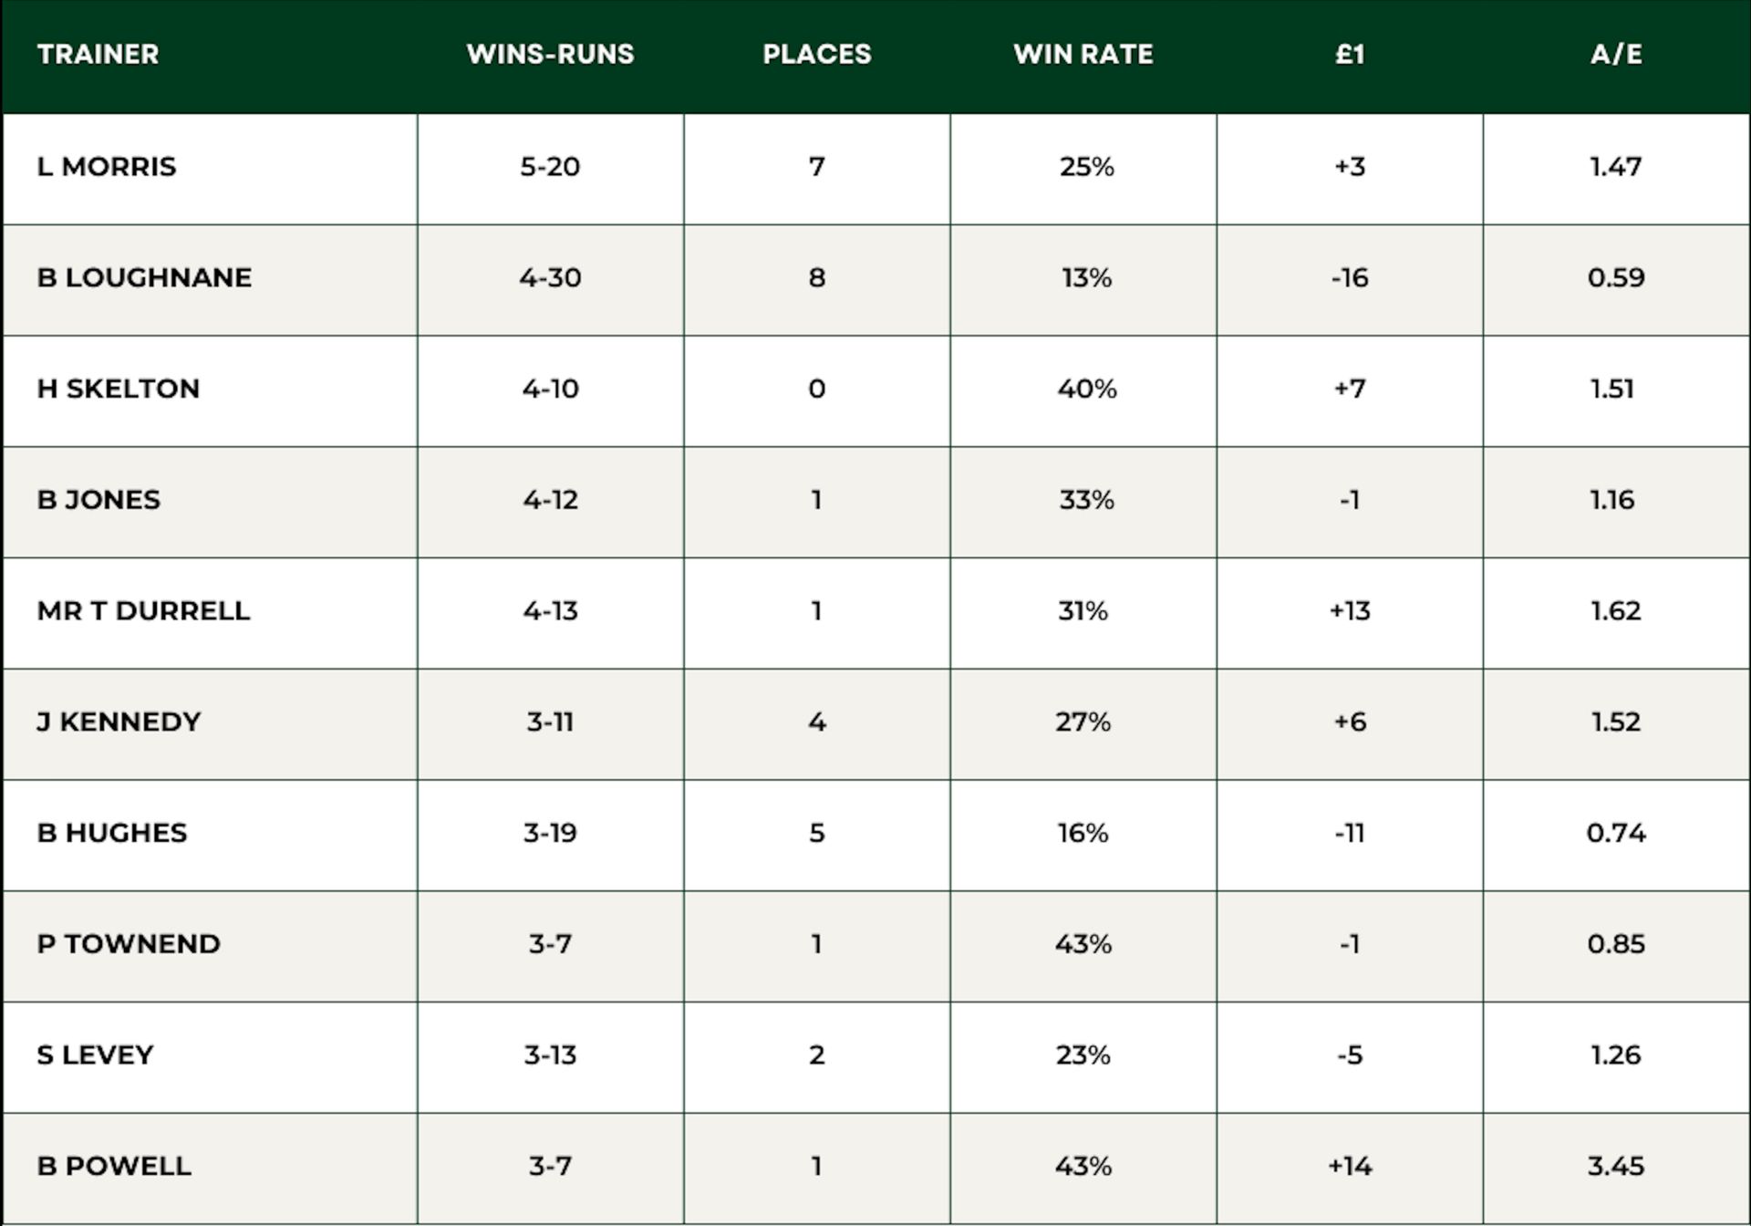Click the B JONES trainer name

[x=98, y=500]
